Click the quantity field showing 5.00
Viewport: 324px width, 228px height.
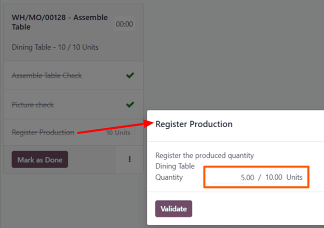pos(247,177)
